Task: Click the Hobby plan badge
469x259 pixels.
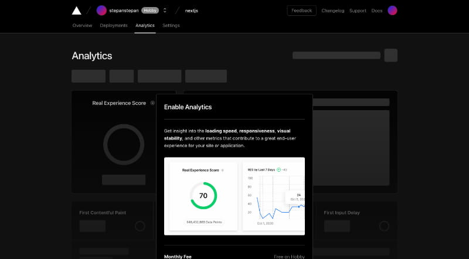Action: click(150, 11)
